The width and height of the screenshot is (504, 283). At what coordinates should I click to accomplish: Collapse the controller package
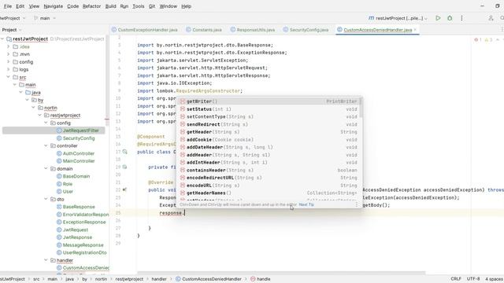pyautogui.click(x=46, y=145)
